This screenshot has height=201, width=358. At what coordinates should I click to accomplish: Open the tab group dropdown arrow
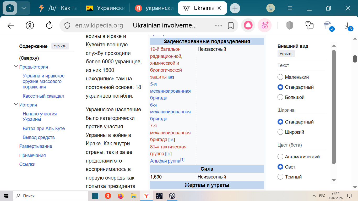pos(24,8)
